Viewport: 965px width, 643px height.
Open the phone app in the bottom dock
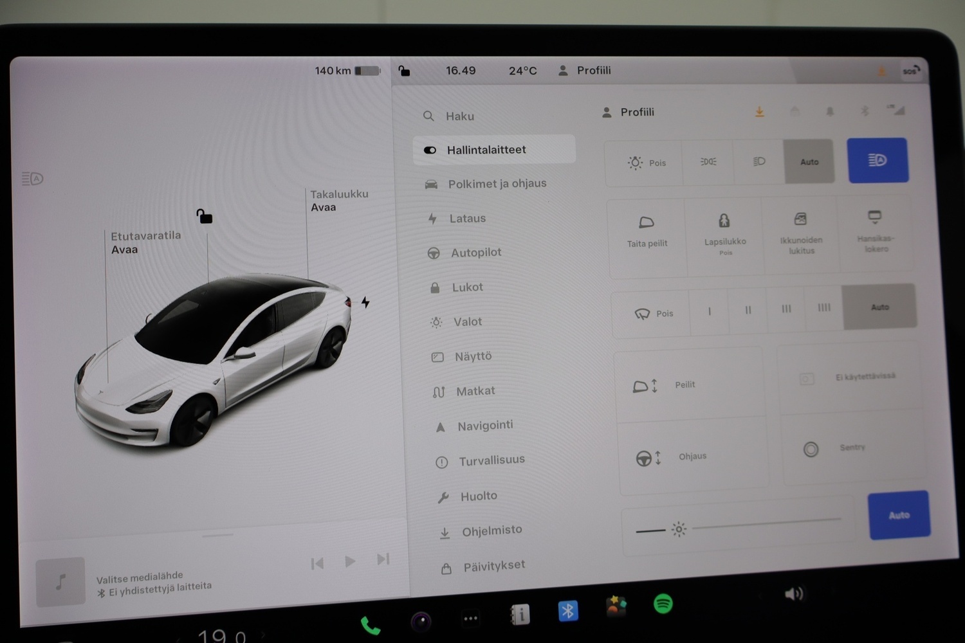click(x=371, y=625)
